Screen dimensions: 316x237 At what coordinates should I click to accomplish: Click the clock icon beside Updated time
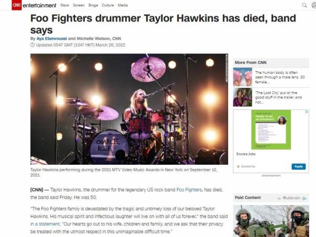pos(32,45)
